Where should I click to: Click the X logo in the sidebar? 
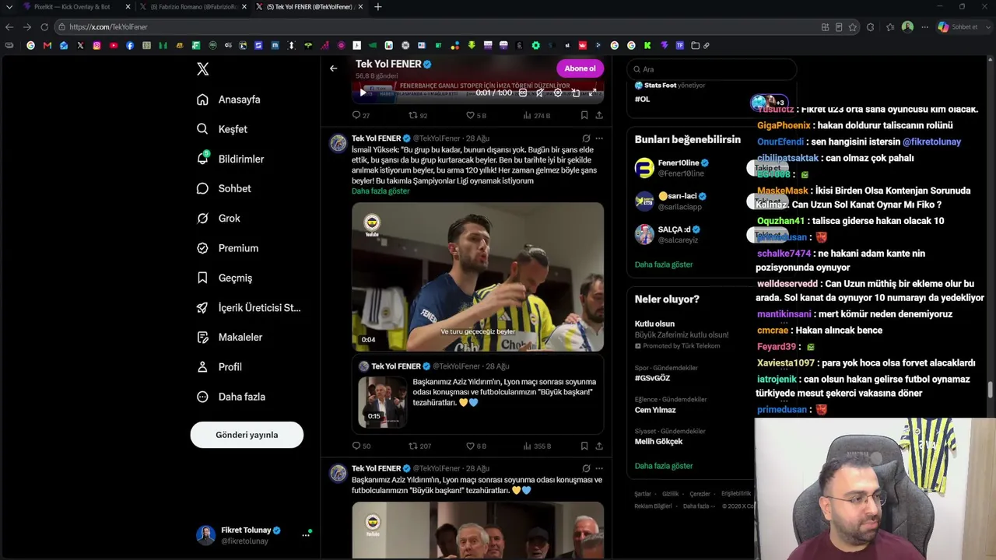pos(203,69)
